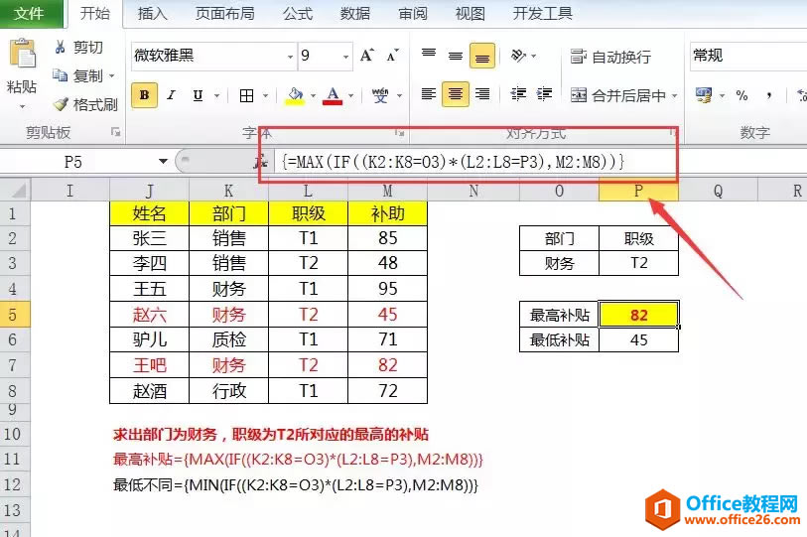The width and height of the screenshot is (807, 537).
Task: Toggle Bold formatting
Action: [x=144, y=95]
